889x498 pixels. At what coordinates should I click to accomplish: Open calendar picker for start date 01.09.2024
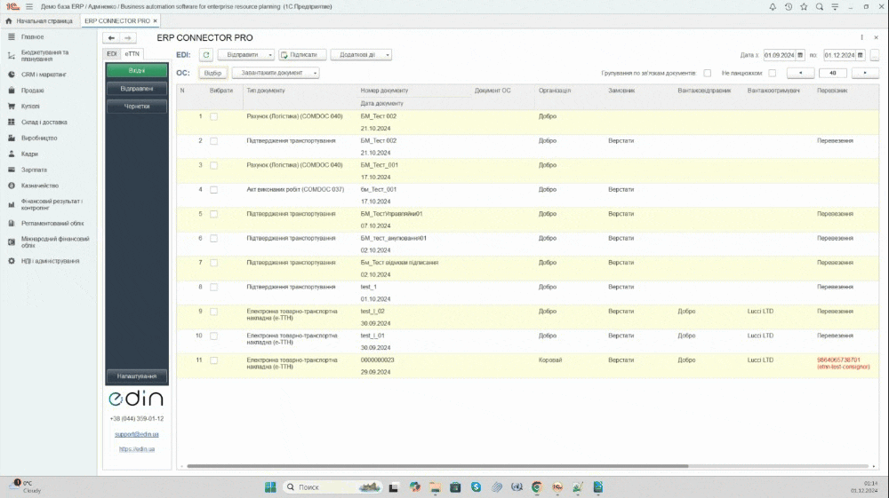[800, 55]
